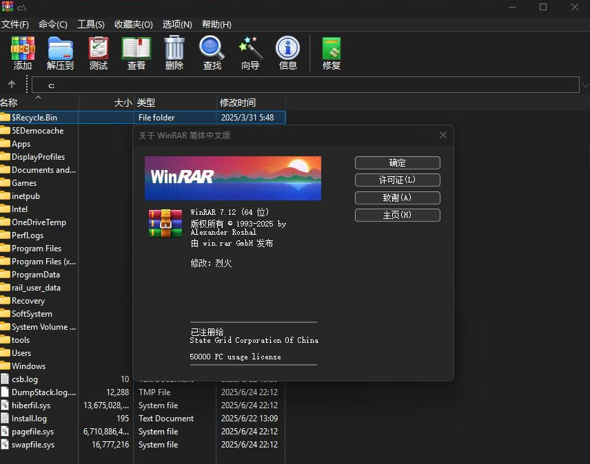This screenshot has height=464, width=590.
Task: Close the 关于 WinRAR dialog
Action: click(443, 135)
